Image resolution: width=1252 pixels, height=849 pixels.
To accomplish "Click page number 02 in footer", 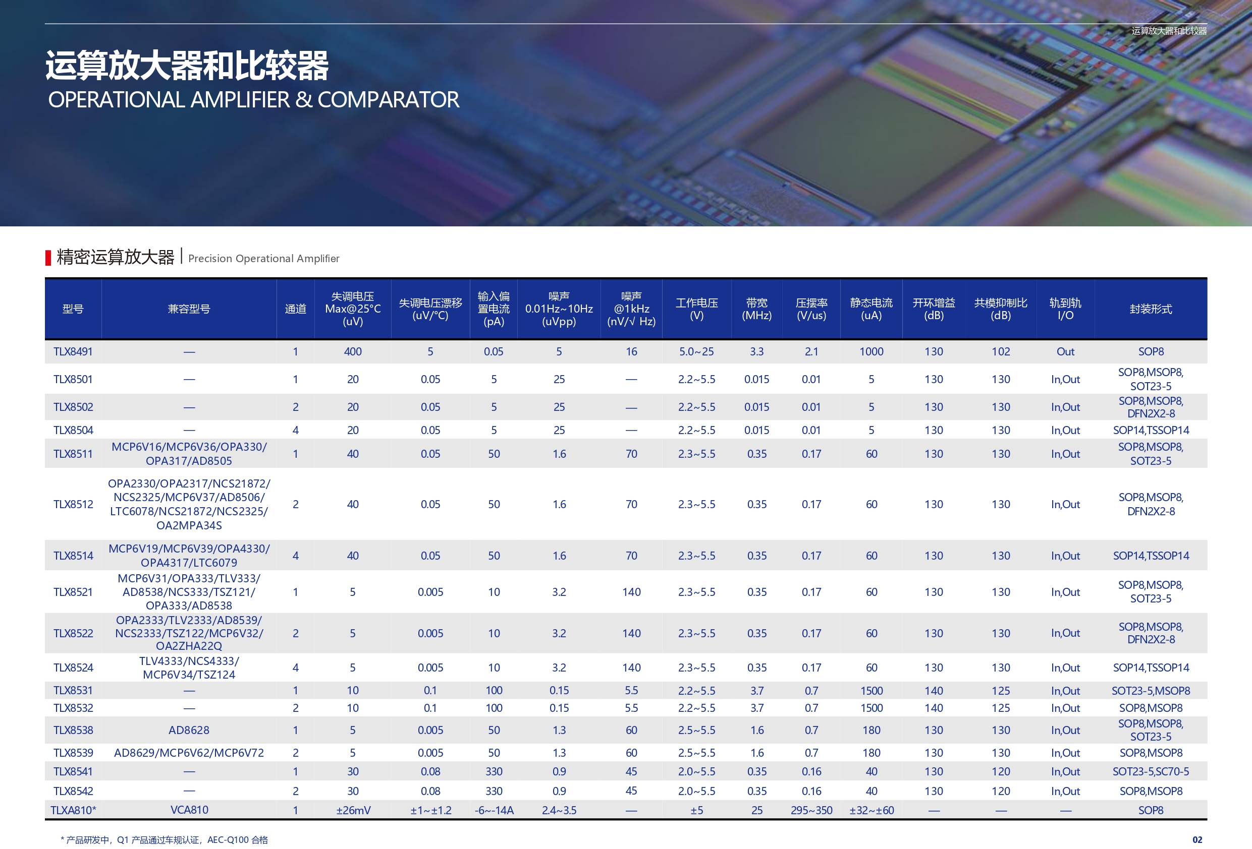I will tap(1197, 839).
